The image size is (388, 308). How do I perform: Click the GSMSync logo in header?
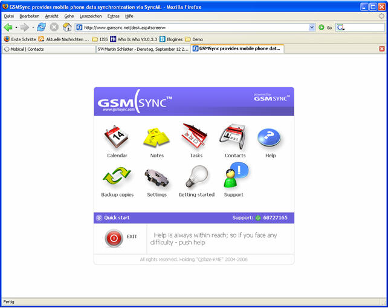135,102
